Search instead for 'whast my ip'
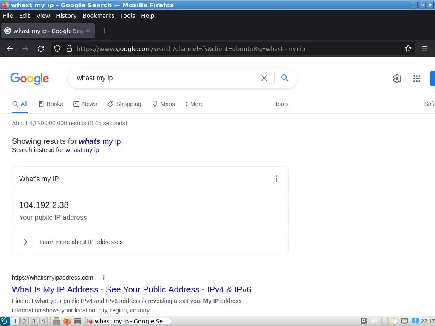 [82, 150]
